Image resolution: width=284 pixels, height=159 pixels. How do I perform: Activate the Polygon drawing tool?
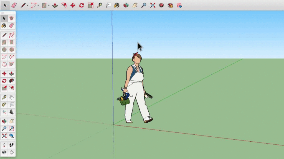(11, 50)
